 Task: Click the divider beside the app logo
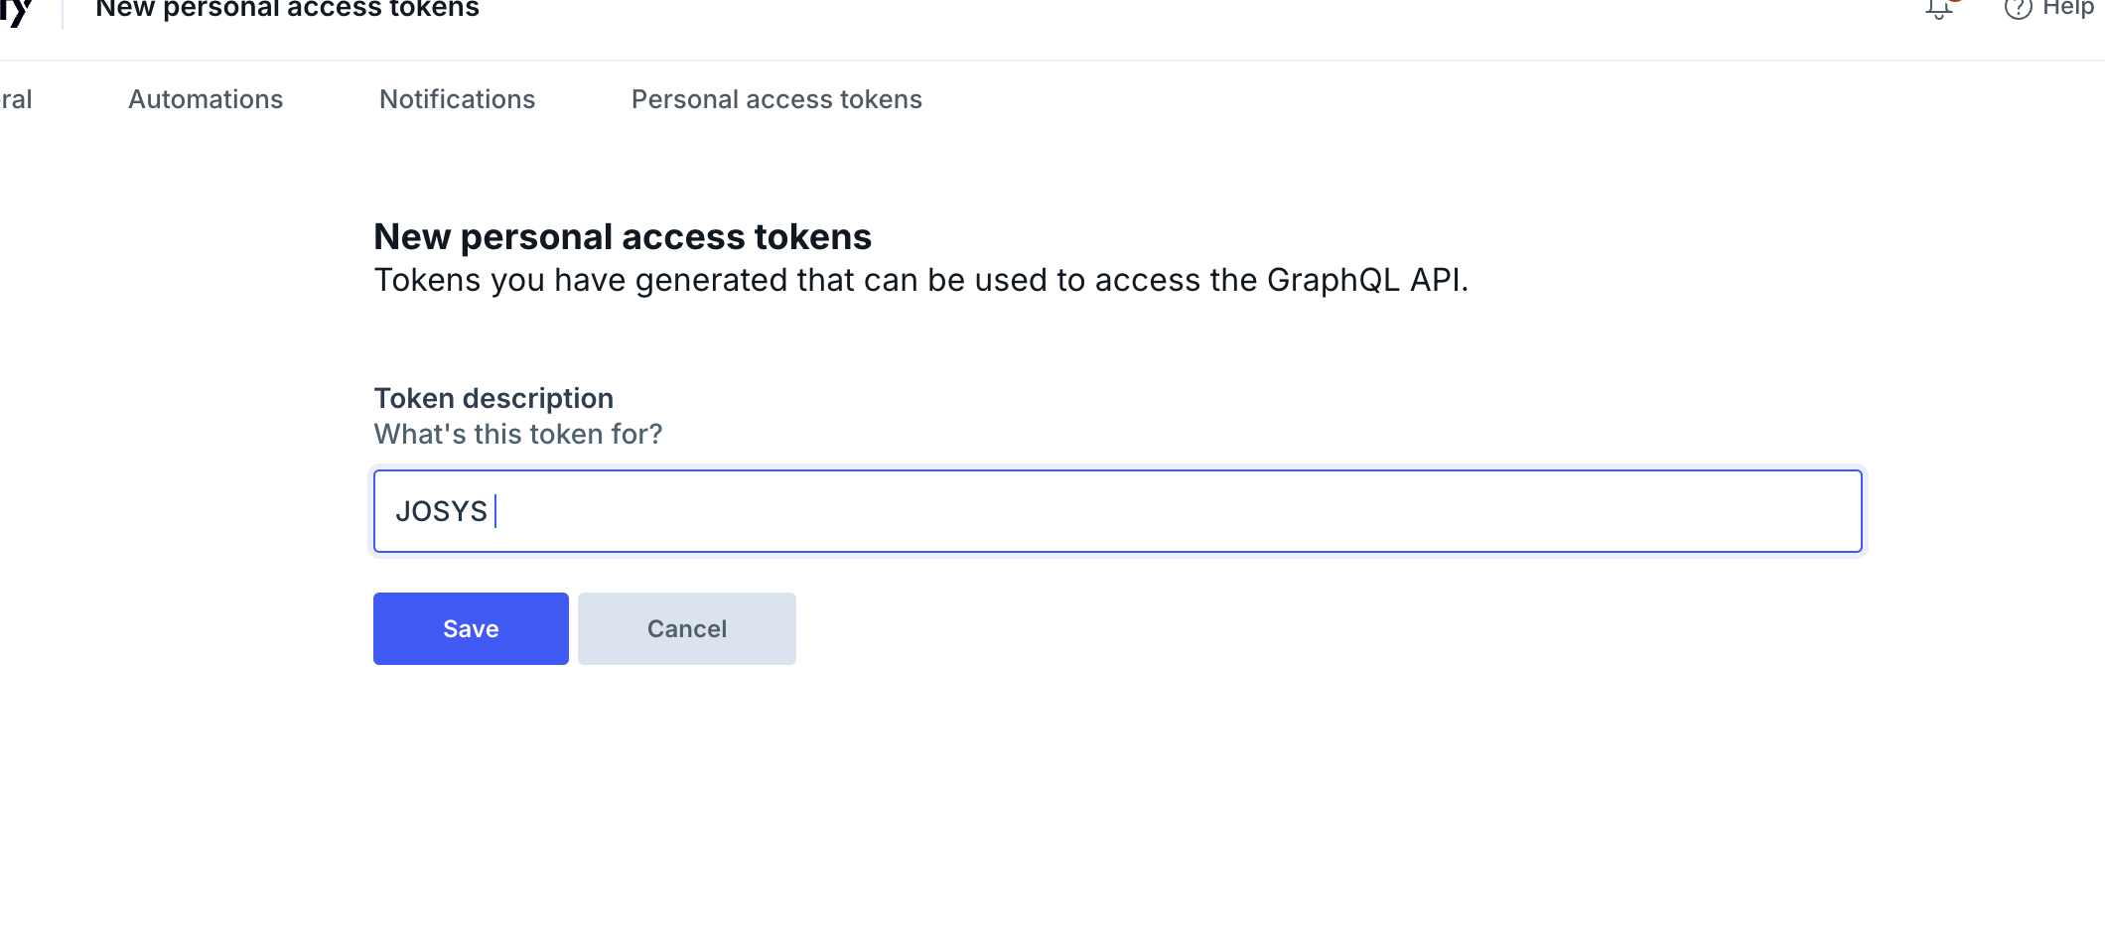tap(63, 12)
